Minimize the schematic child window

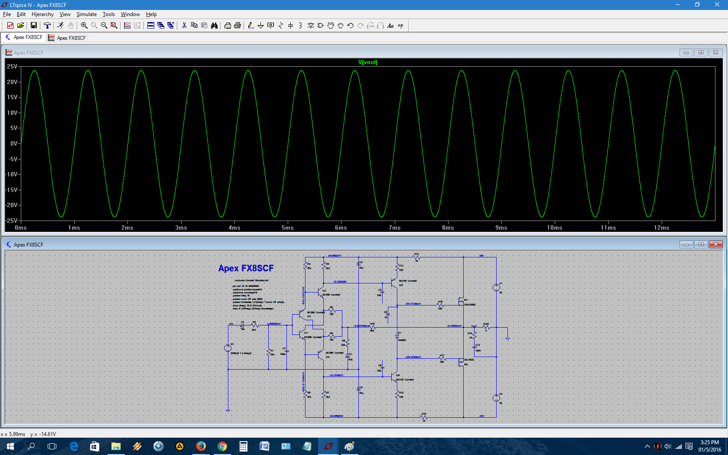click(686, 244)
